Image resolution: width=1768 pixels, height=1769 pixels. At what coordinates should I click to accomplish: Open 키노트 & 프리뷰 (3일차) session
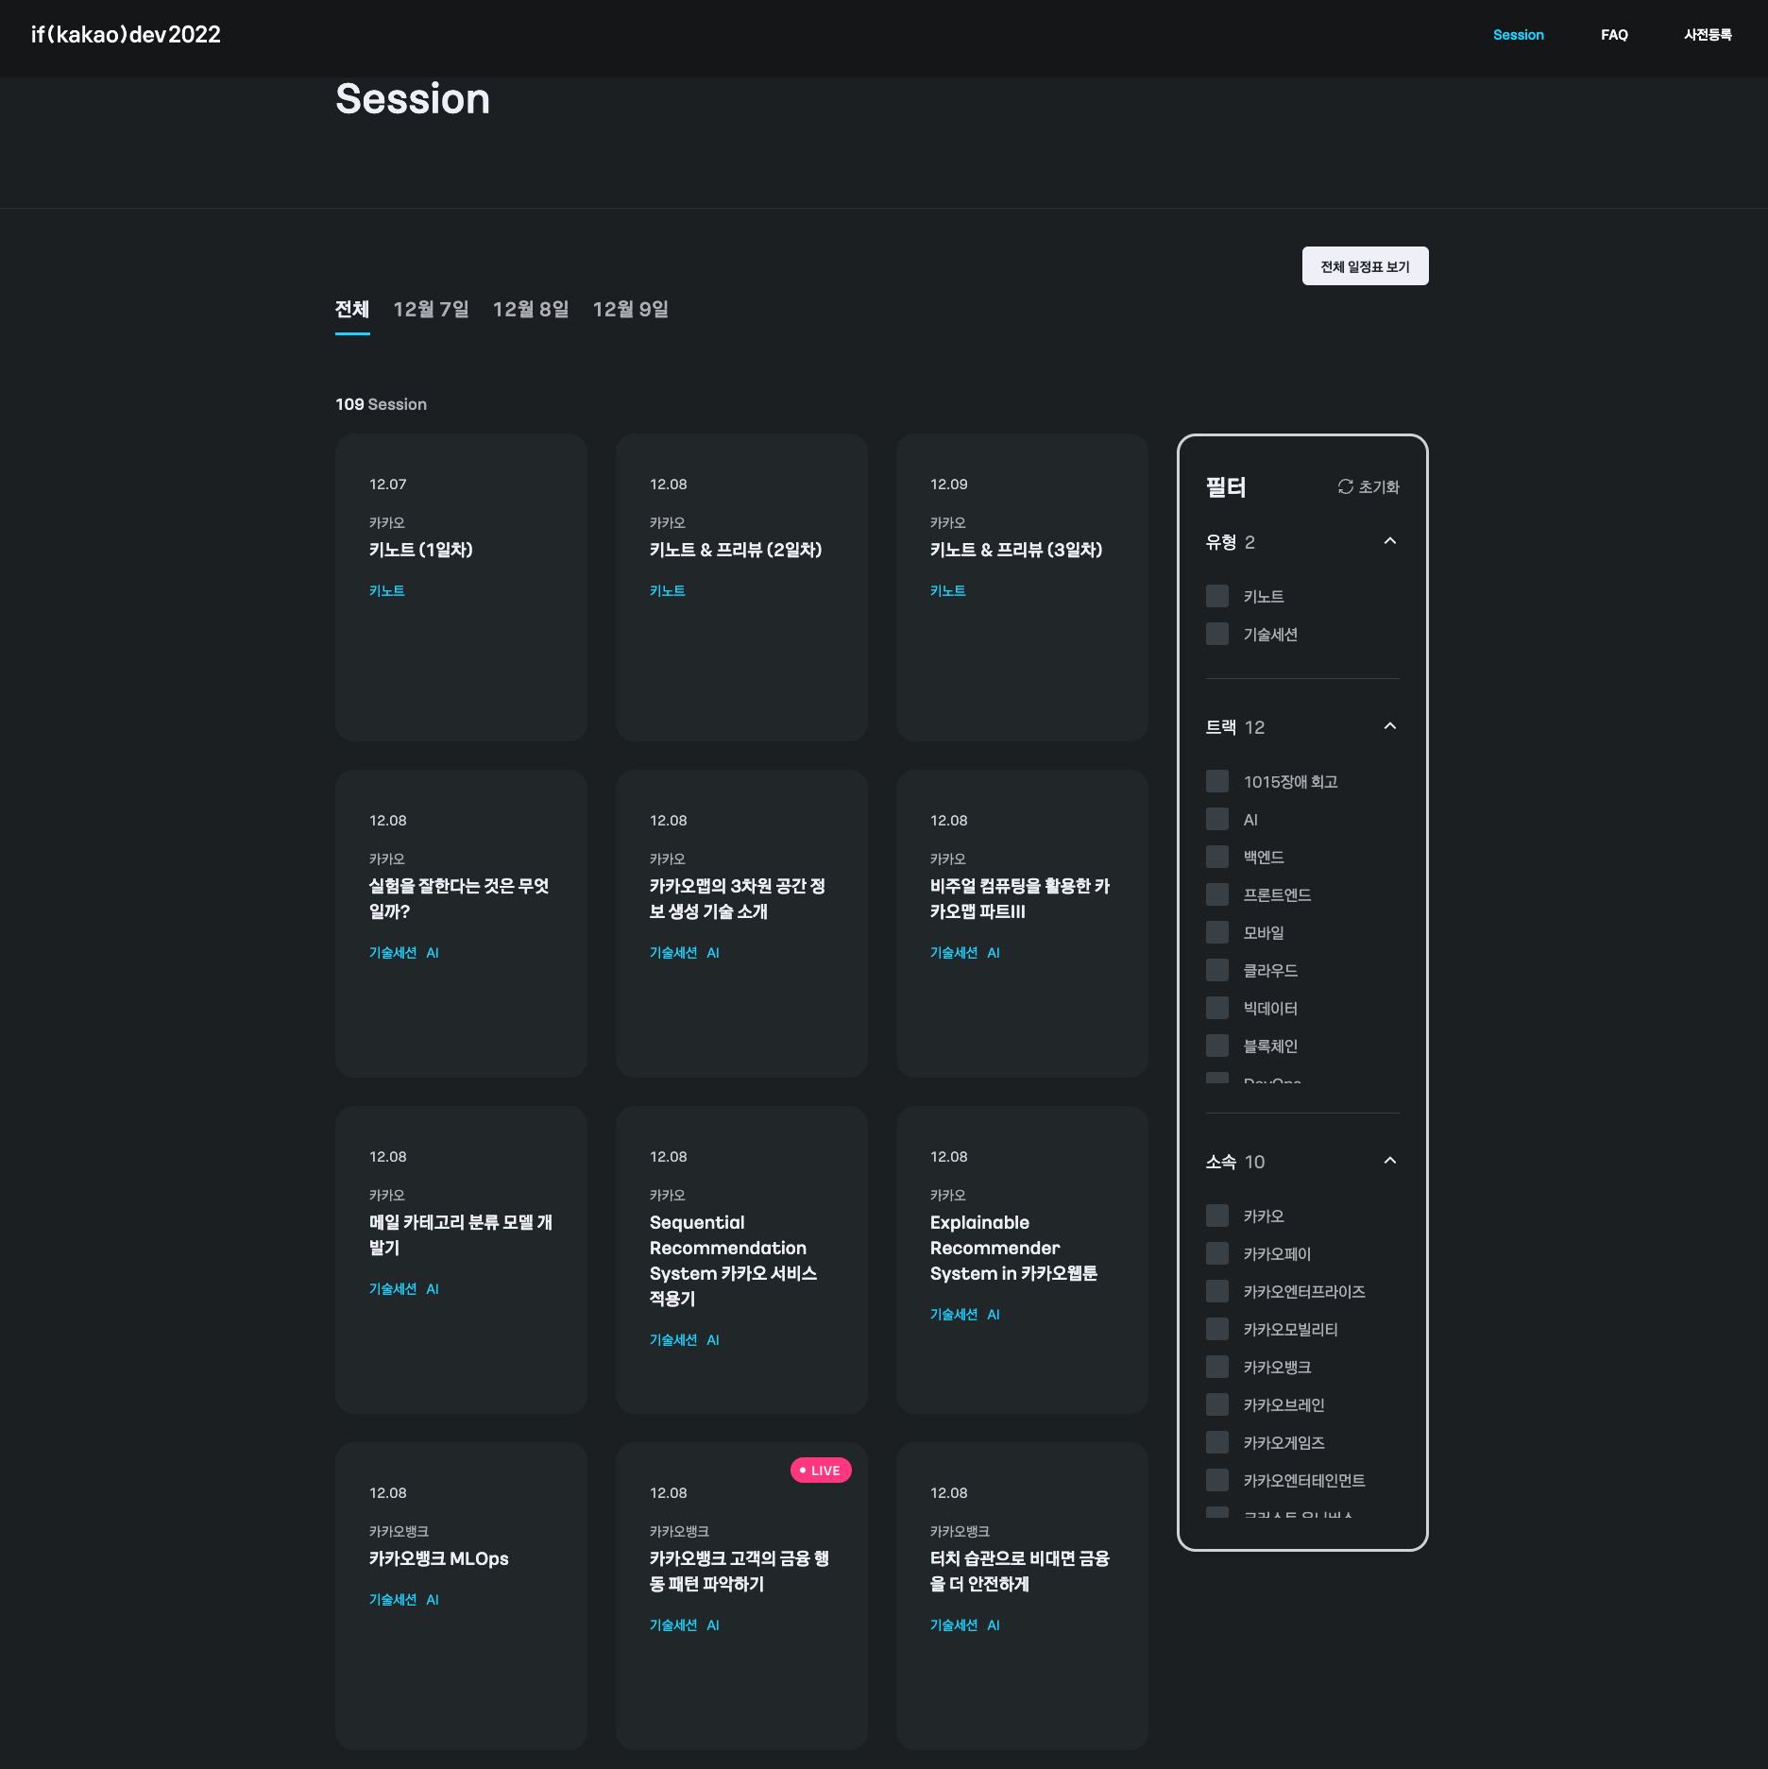pos(1022,587)
